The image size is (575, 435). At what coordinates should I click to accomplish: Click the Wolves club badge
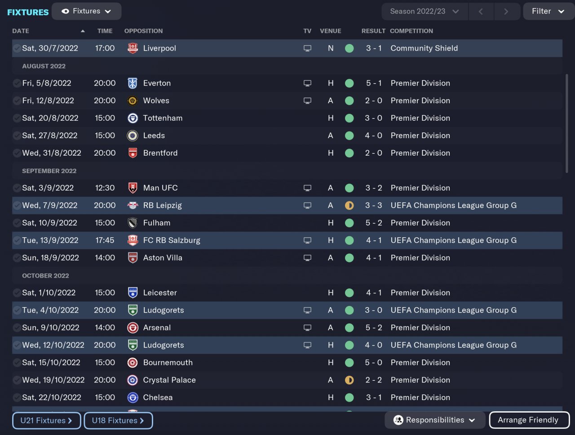click(133, 100)
